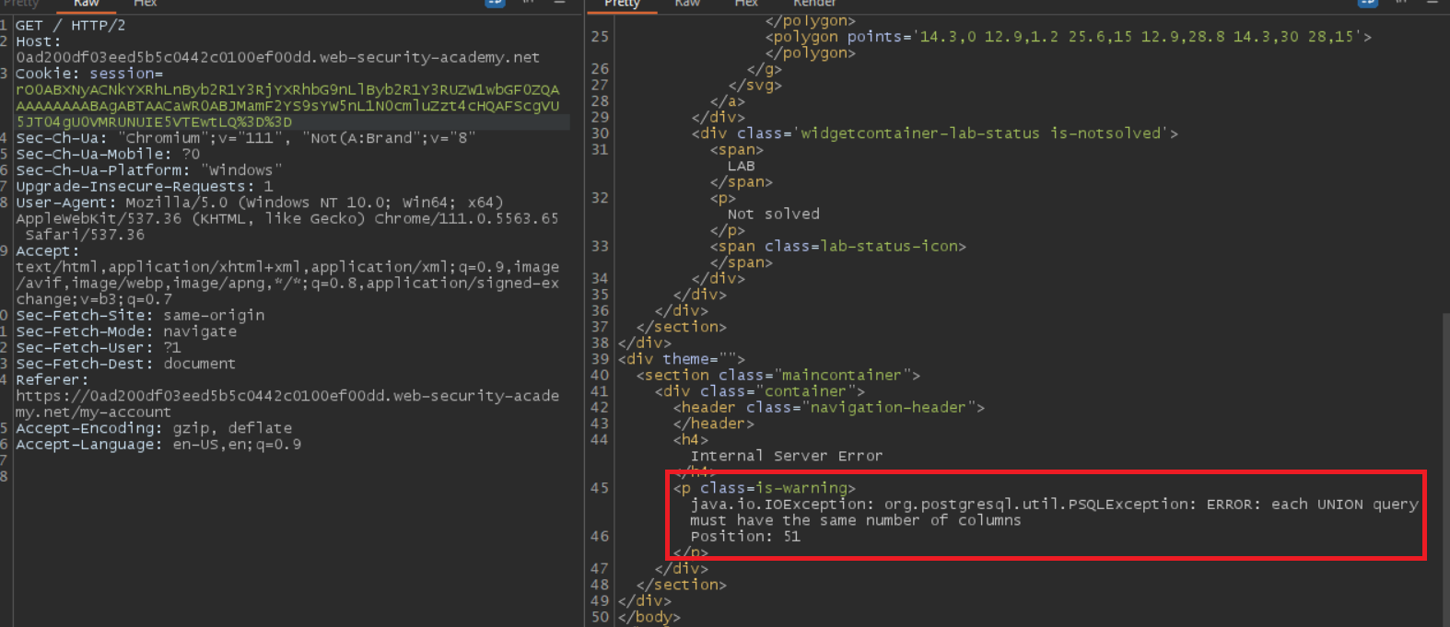Click the User-Agent Mozilla/5.0 header line
Viewport: 1450px width, 627px height.
pos(260,203)
